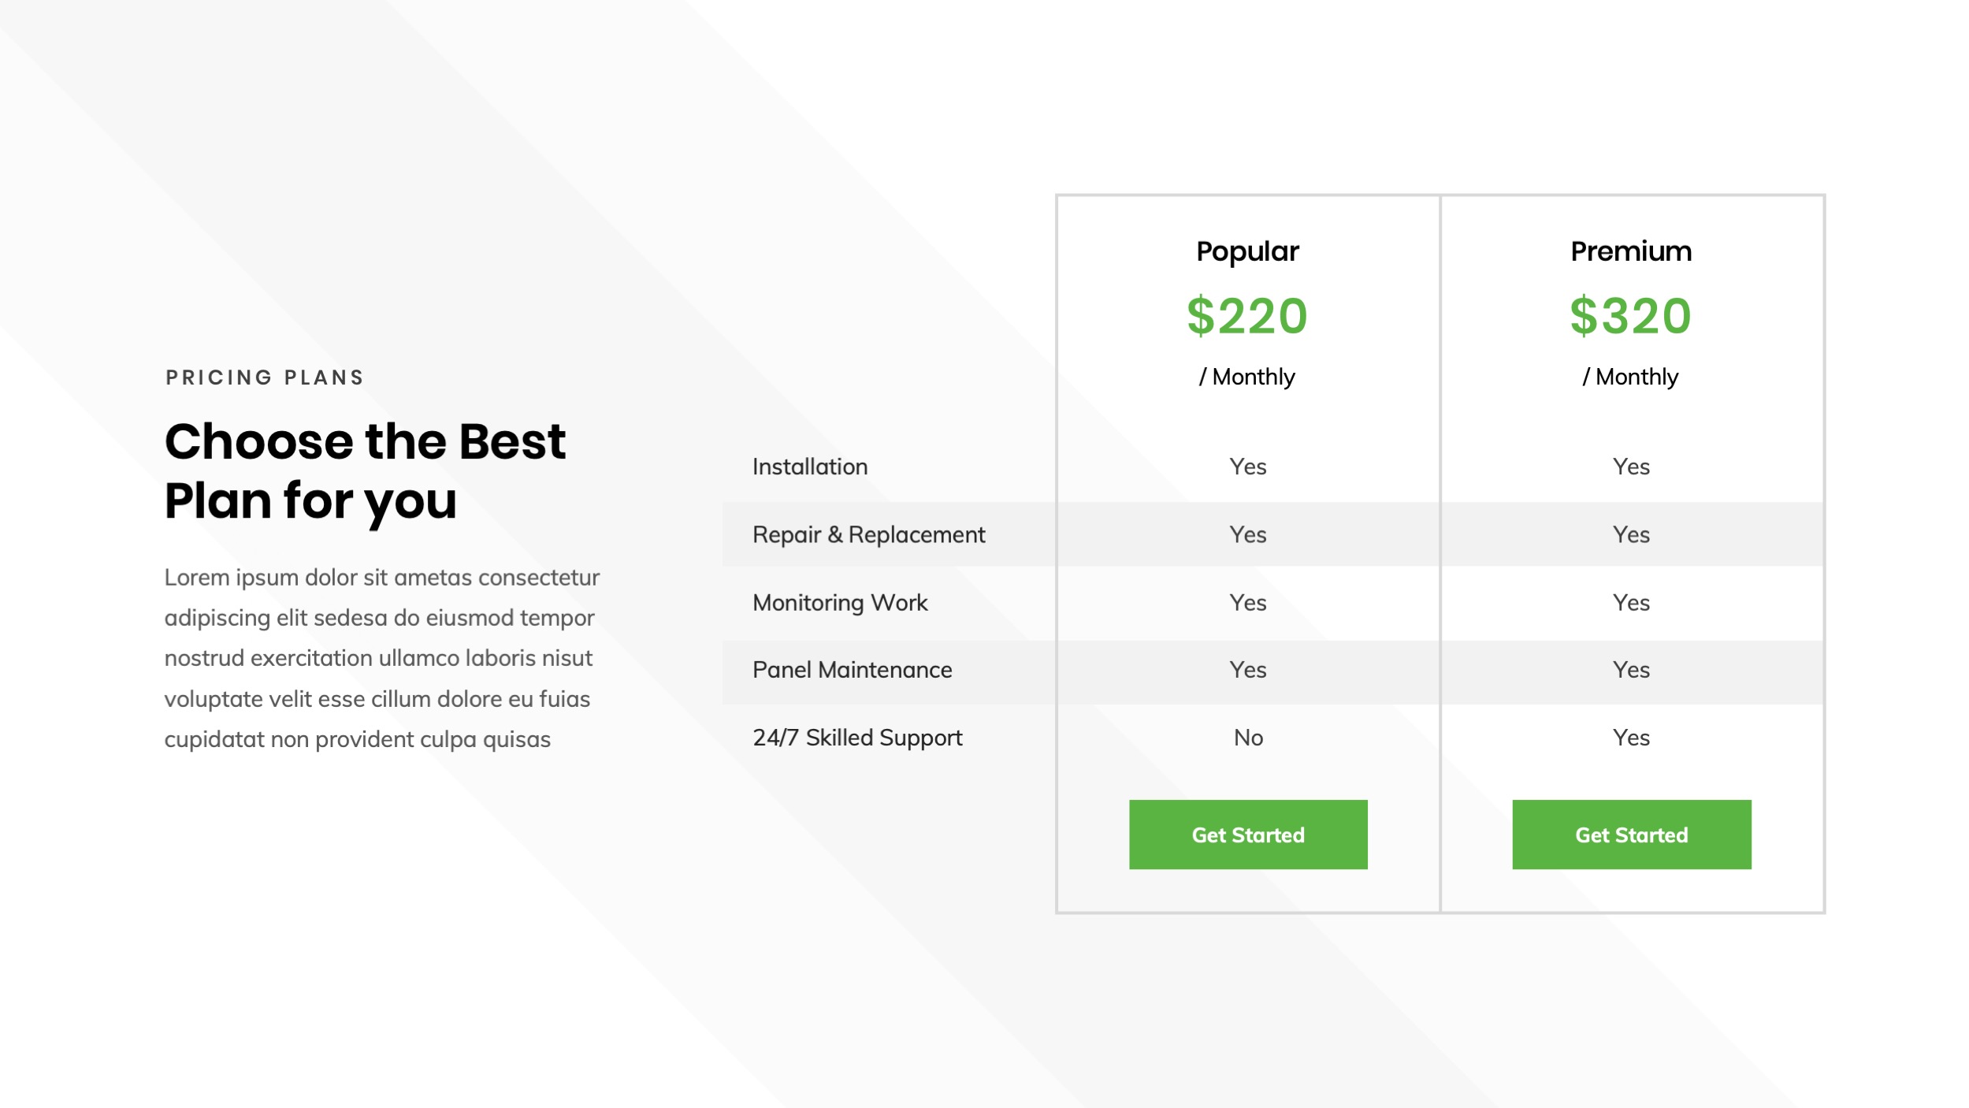This screenshot has height=1108, width=1969.
Task: Click the Installation feature label
Action: (810, 467)
